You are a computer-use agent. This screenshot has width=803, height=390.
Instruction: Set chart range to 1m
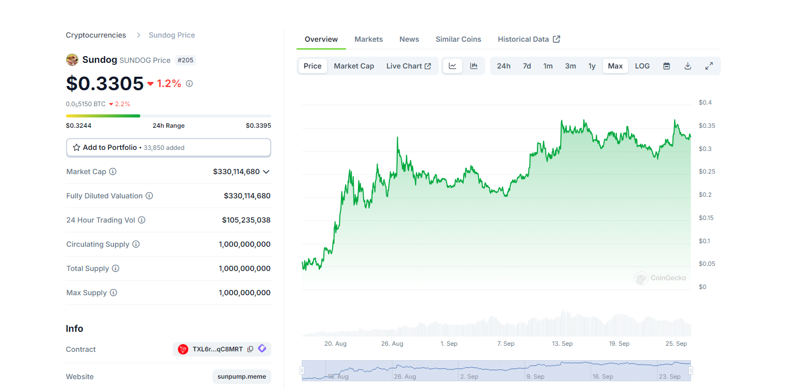coord(548,66)
